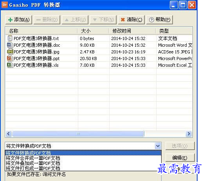Click type cell Microsoft PowerPo
205x181 pixels.
[x=175, y=59]
